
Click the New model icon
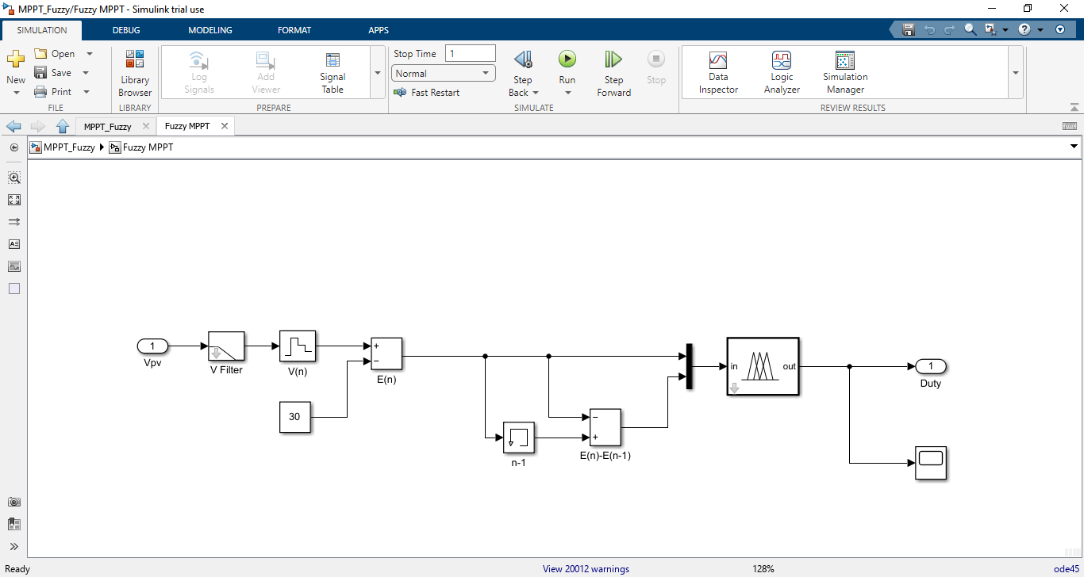(16, 59)
